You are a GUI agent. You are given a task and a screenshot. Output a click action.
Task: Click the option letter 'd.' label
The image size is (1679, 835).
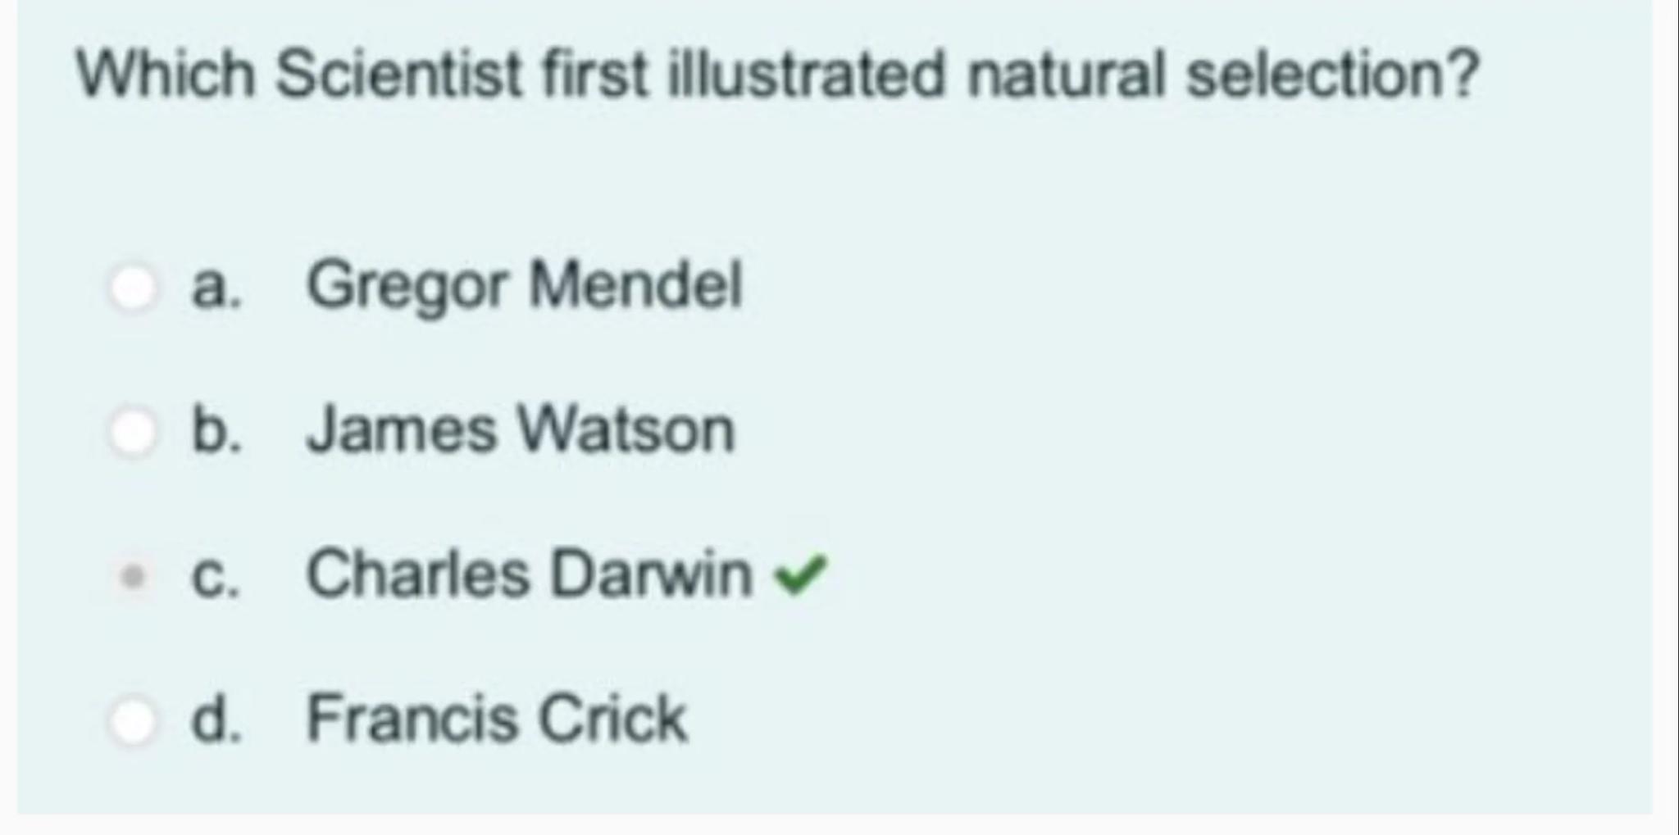coord(216,719)
